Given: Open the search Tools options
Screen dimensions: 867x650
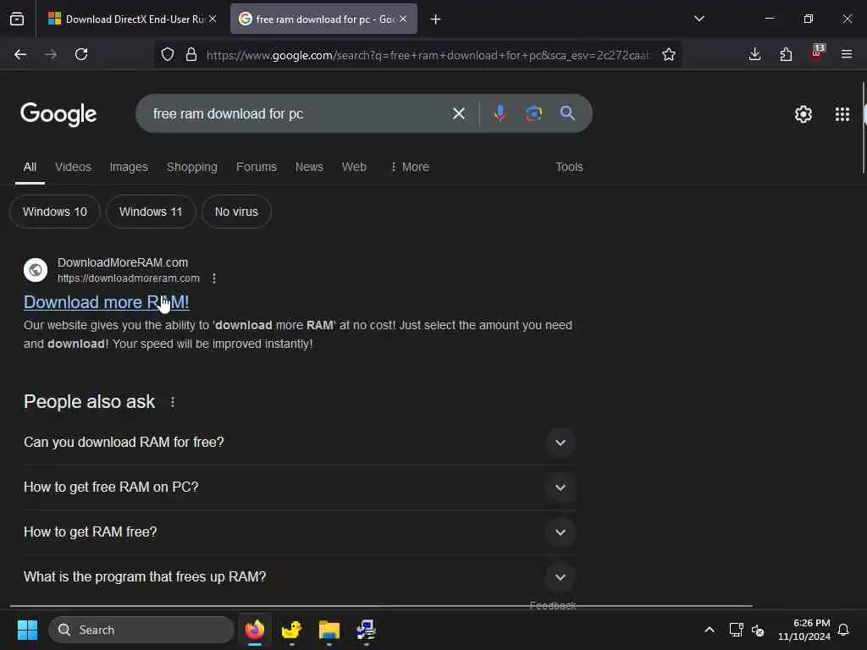Looking at the screenshot, I should 569,167.
